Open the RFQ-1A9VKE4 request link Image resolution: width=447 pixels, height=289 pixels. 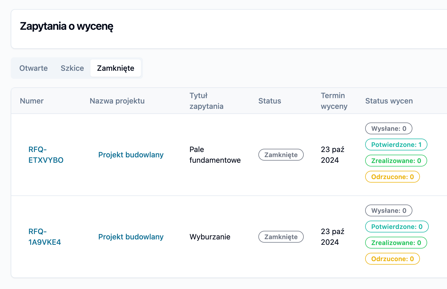click(45, 237)
